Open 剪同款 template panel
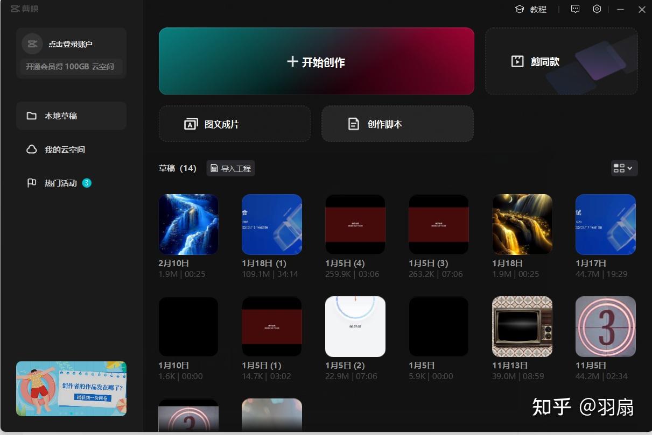 [562, 61]
